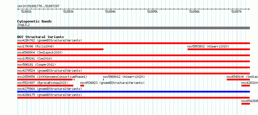
Task: Open variant label nsv4286175 (gnomADStructuralVariants)
Action: coord(50,95)
